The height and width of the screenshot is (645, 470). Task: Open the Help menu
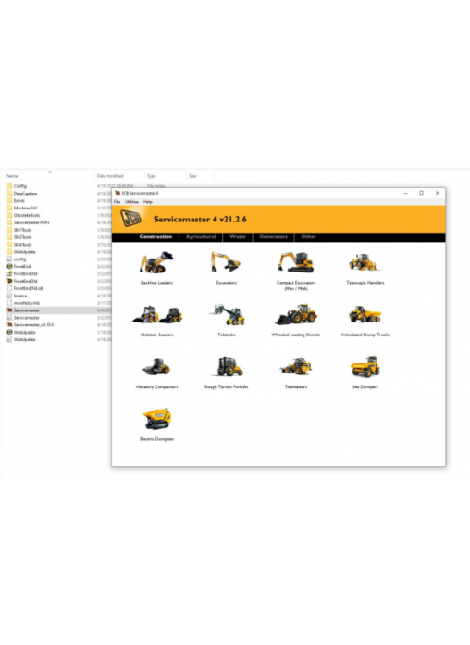coord(148,202)
